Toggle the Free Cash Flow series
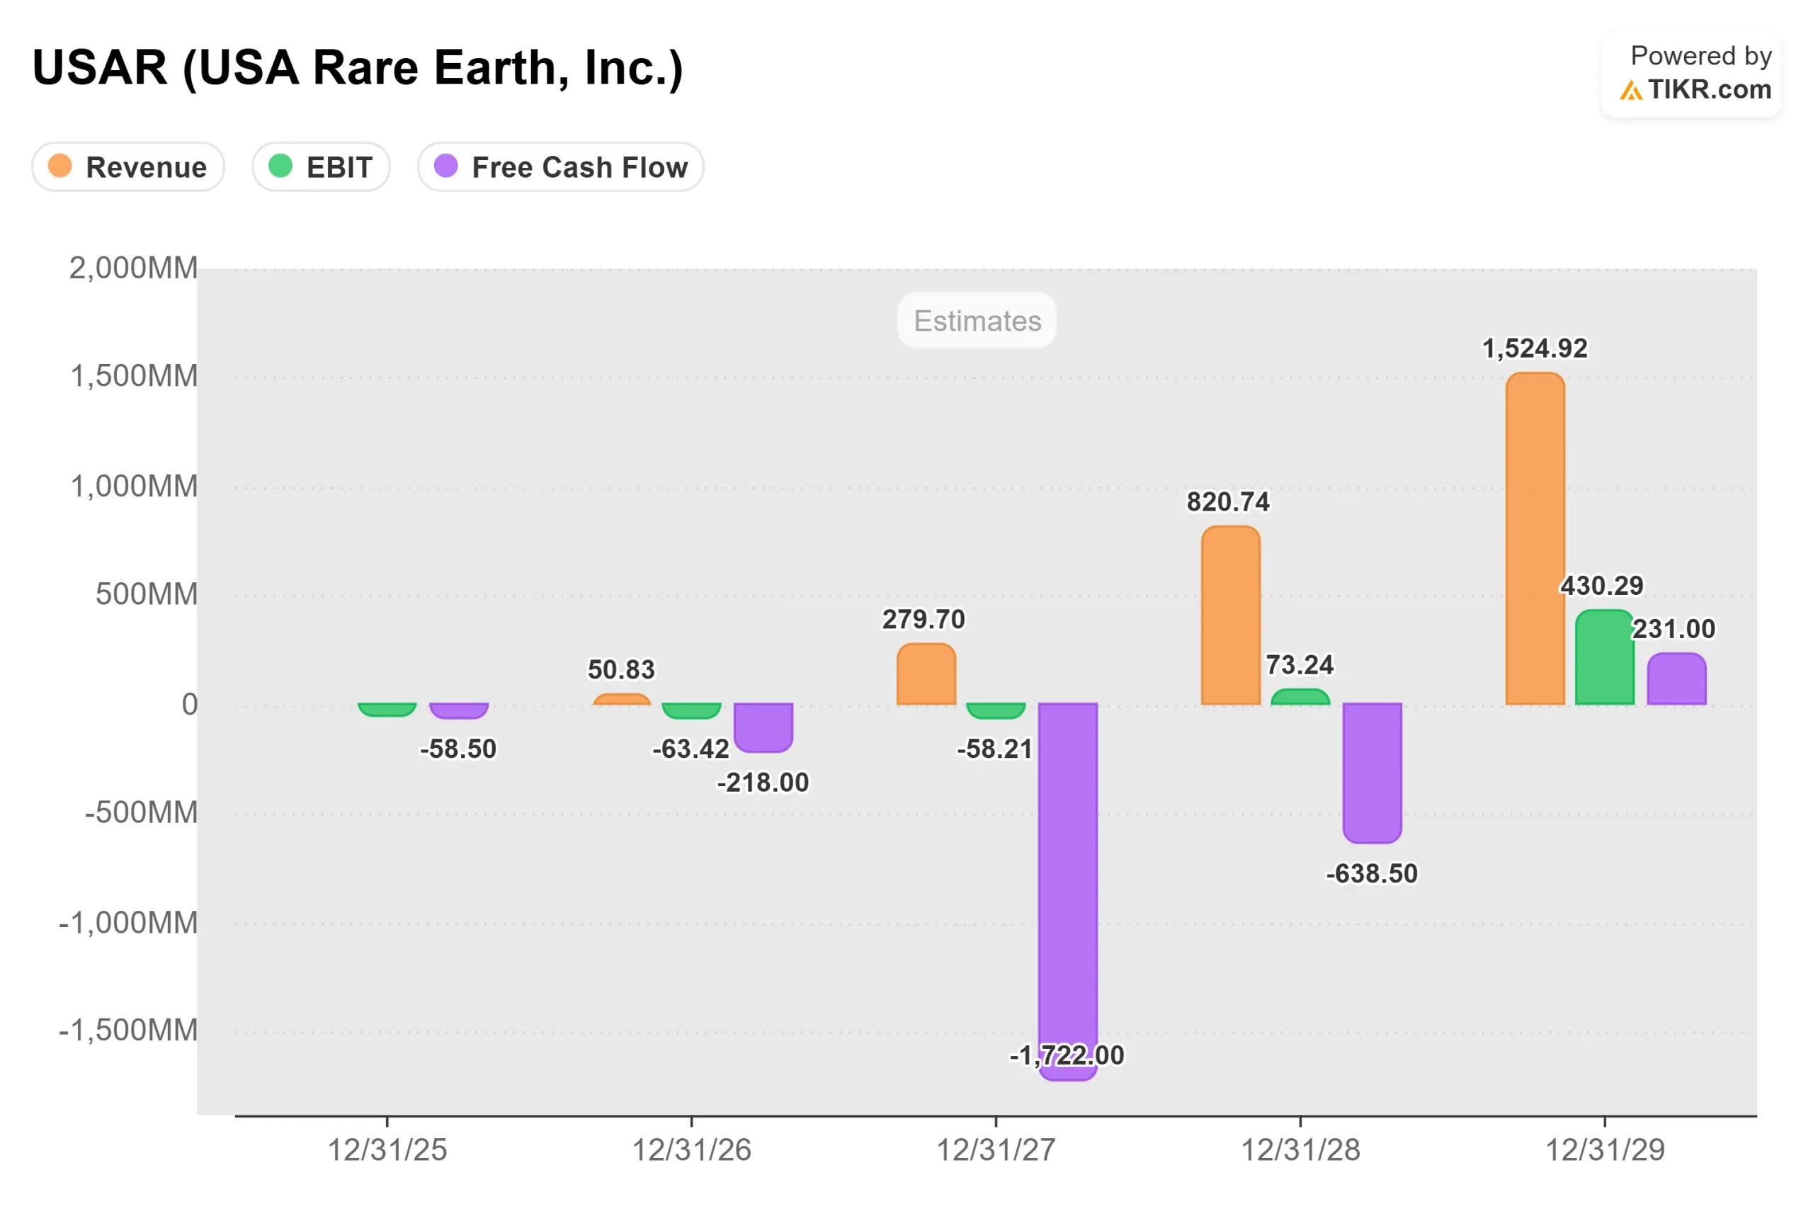This screenshot has height=1209, width=1813. tap(560, 166)
